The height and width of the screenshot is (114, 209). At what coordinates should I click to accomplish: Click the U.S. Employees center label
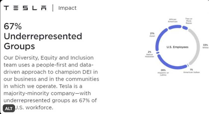(x=178, y=47)
